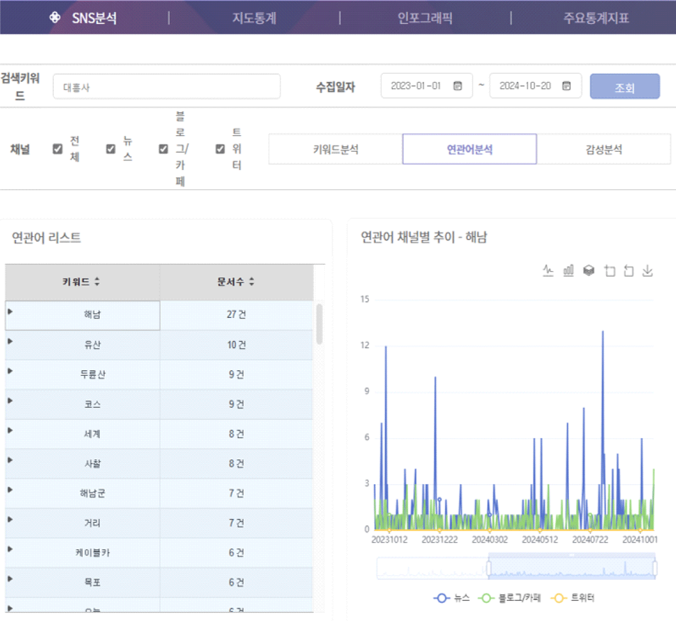This screenshot has height=621, width=676.
Task: Expand the 두륜산 keyword row
Action: point(10,371)
